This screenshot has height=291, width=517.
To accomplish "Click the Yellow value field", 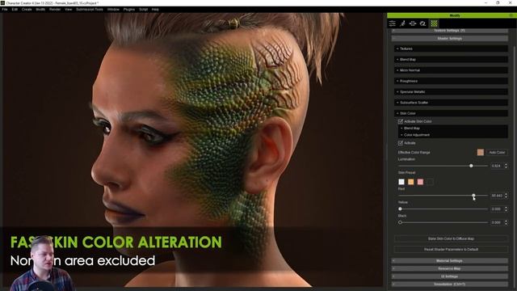I will tap(497, 209).
